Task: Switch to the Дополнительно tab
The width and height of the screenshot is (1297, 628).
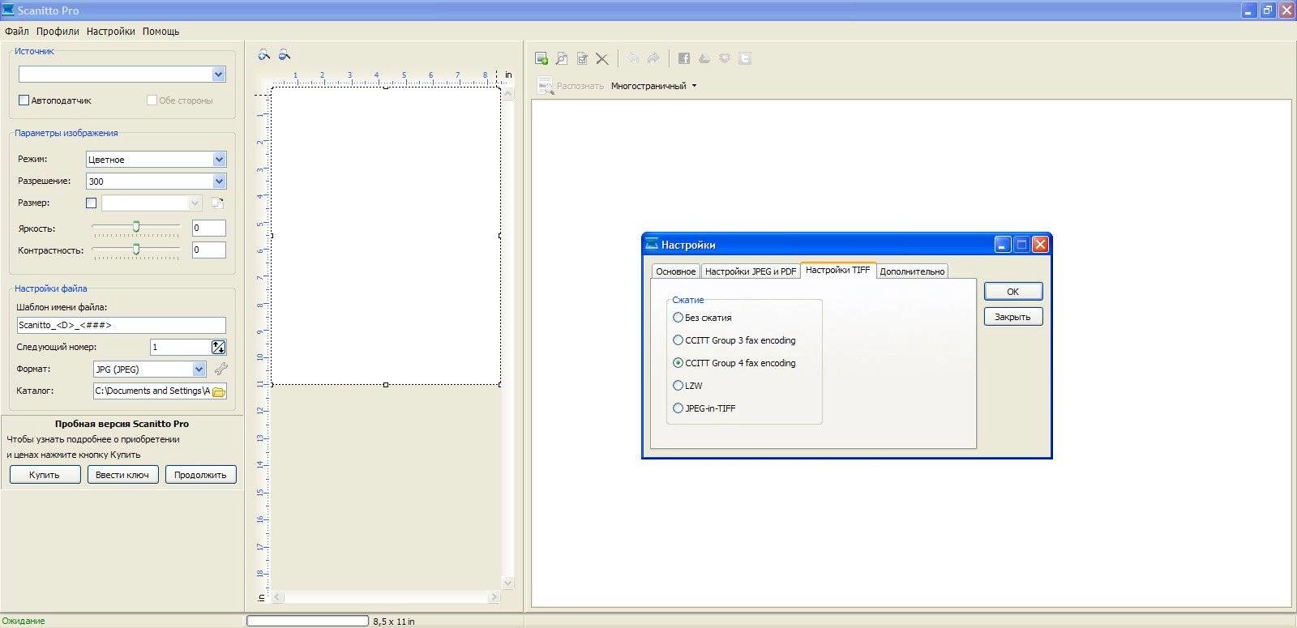Action: tap(912, 271)
